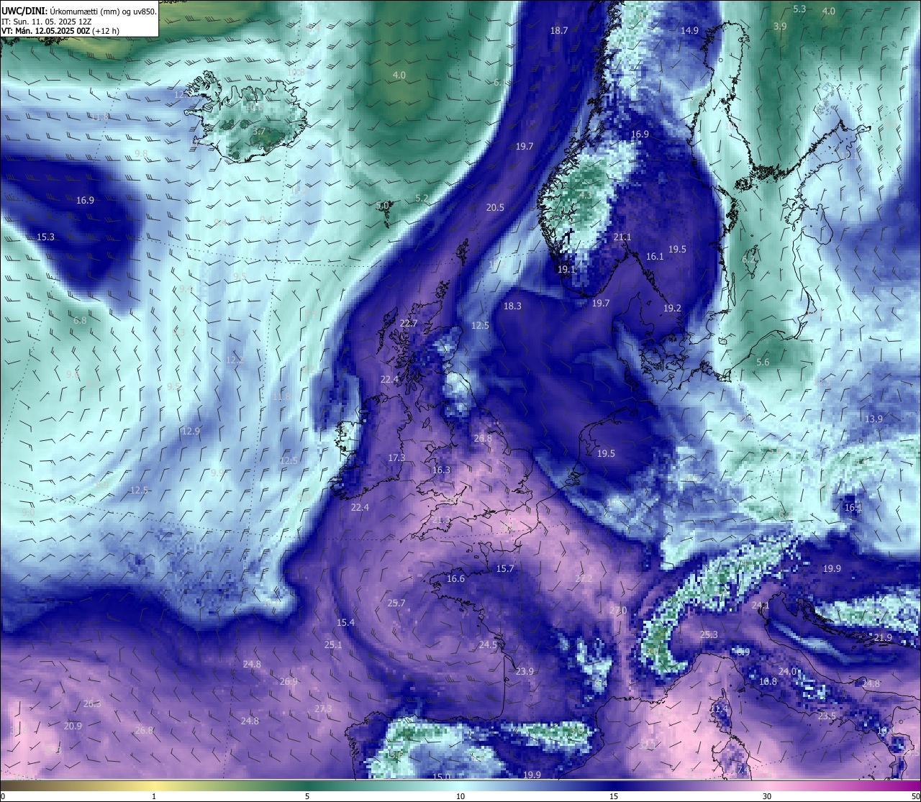Screen dimensions: 921x802
Task: Click the 25.7 value label
Action: click(396, 603)
